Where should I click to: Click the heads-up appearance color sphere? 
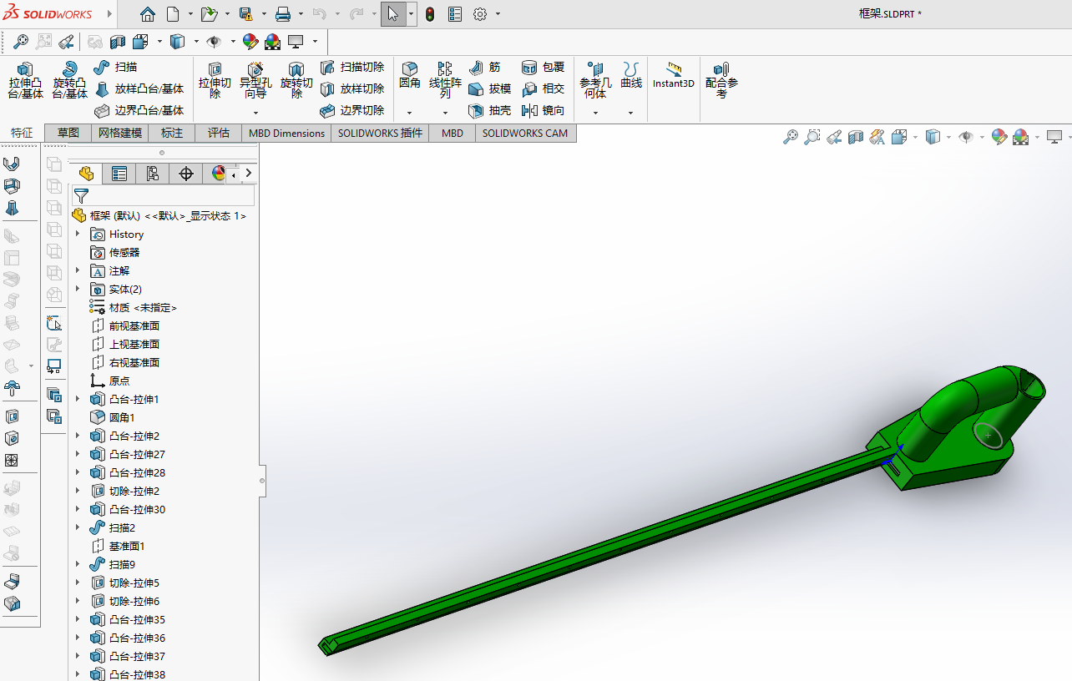999,137
